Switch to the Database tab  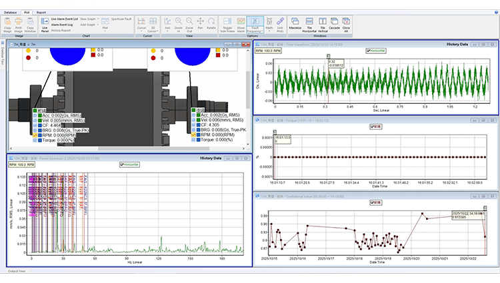click(x=10, y=12)
